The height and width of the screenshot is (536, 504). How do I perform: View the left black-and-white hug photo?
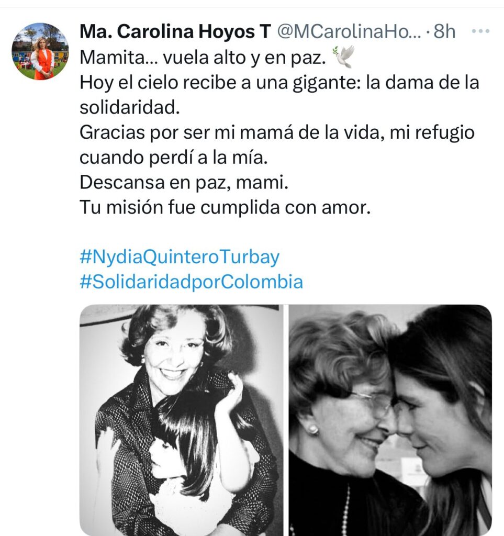[181, 420]
